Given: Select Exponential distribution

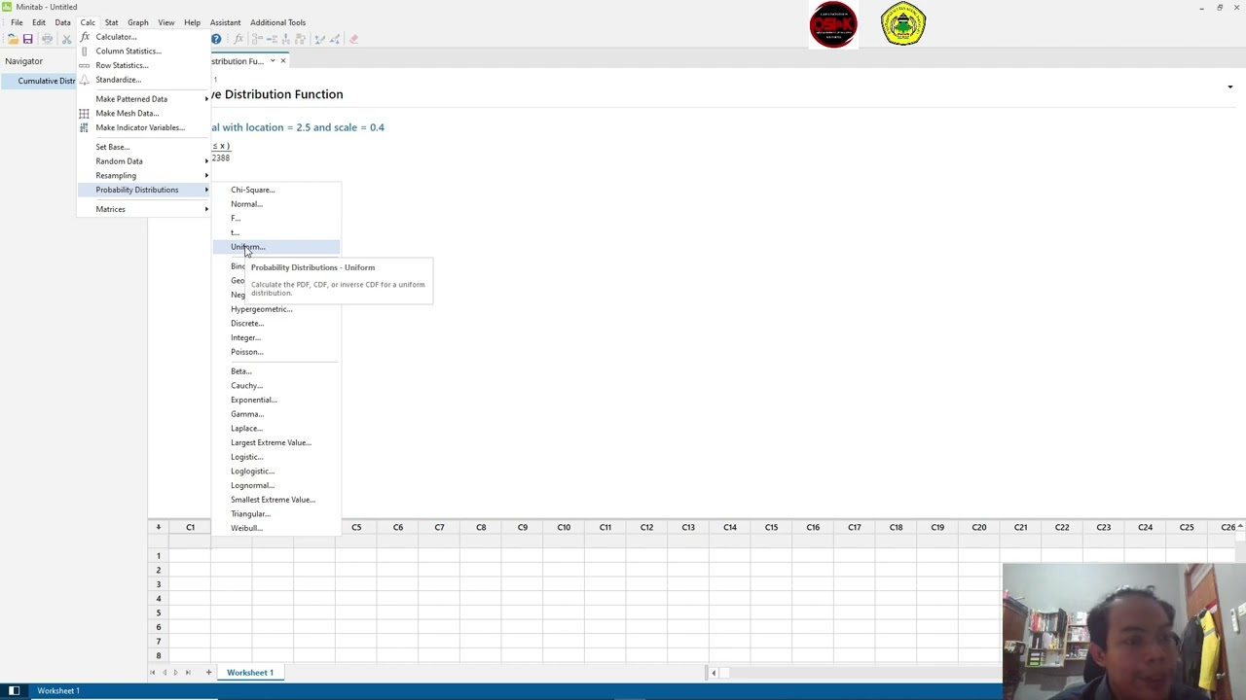Looking at the screenshot, I should click(x=276, y=400).
